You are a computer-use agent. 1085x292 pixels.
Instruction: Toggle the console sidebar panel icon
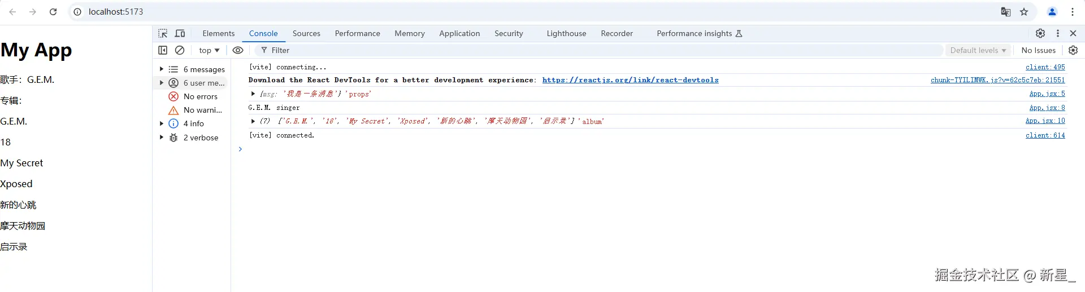tap(163, 50)
